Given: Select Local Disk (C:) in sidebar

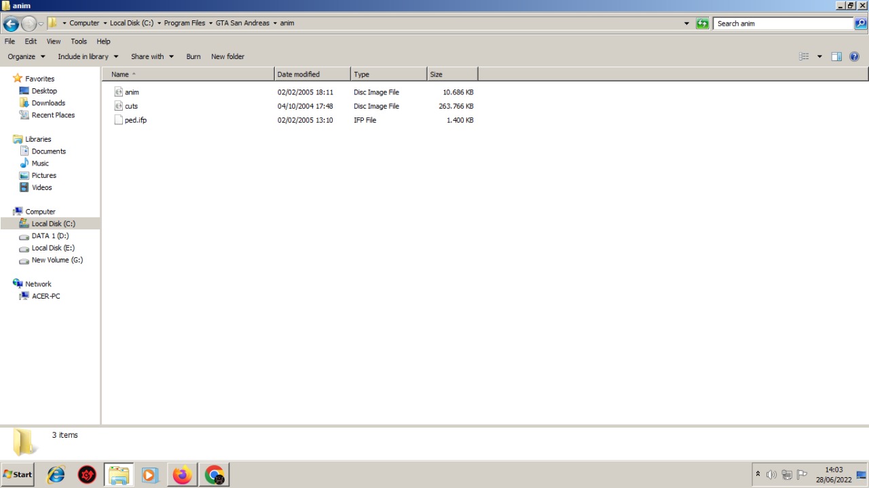Looking at the screenshot, I should coord(50,224).
